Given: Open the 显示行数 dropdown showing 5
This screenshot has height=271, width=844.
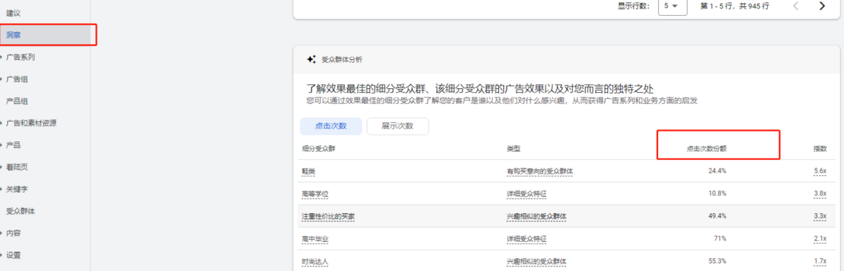Looking at the screenshot, I should click(x=672, y=6).
